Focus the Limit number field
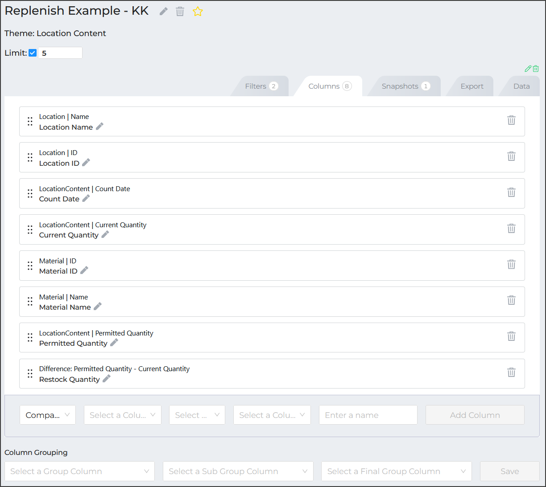The width and height of the screenshot is (546, 487). click(x=60, y=53)
